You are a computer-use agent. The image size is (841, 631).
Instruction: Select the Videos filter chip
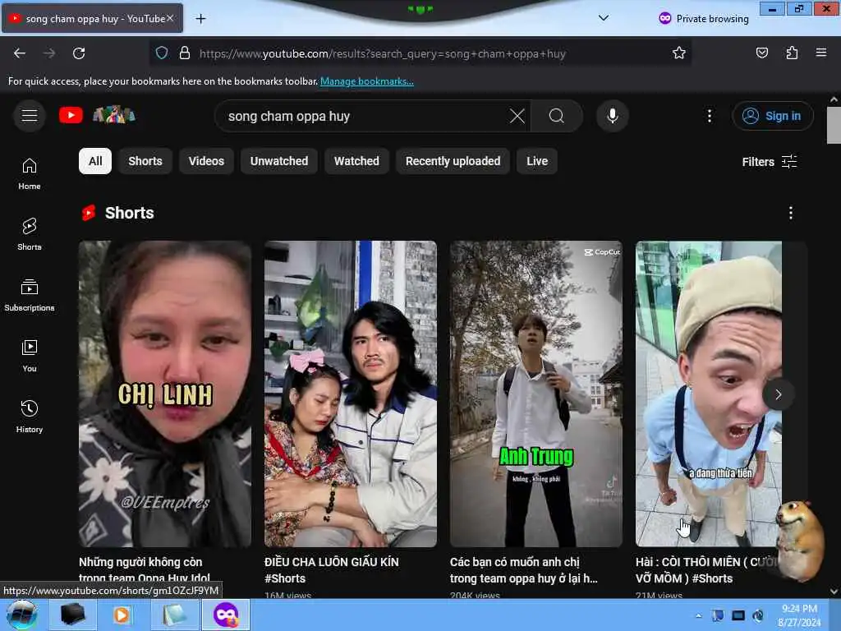click(206, 161)
